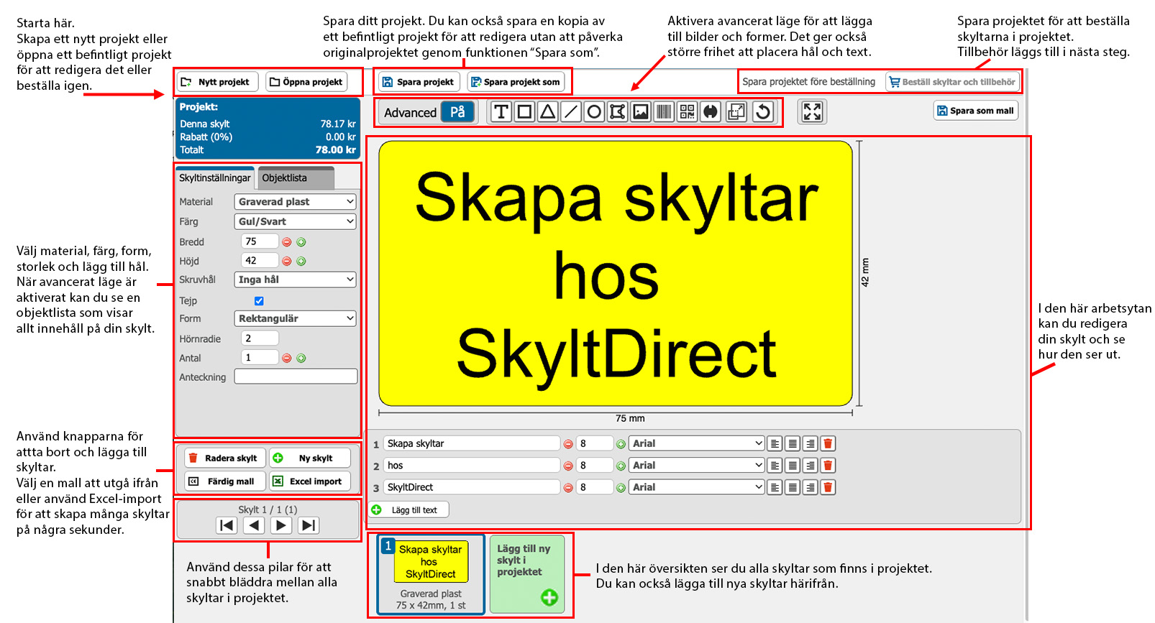The image size is (1155, 623).
Task: Save with the Spara projekt button
Action: [x=419, y=82]
